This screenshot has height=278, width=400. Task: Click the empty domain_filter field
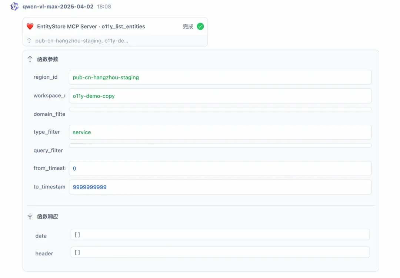pos(220,109)
